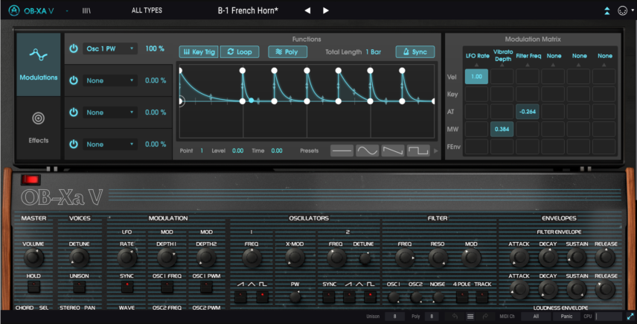Image resolution: width=637 pixels, height=324 pixels.
Task: Toggle the UNISON switch in Voices section
Action: pos(79,287)
